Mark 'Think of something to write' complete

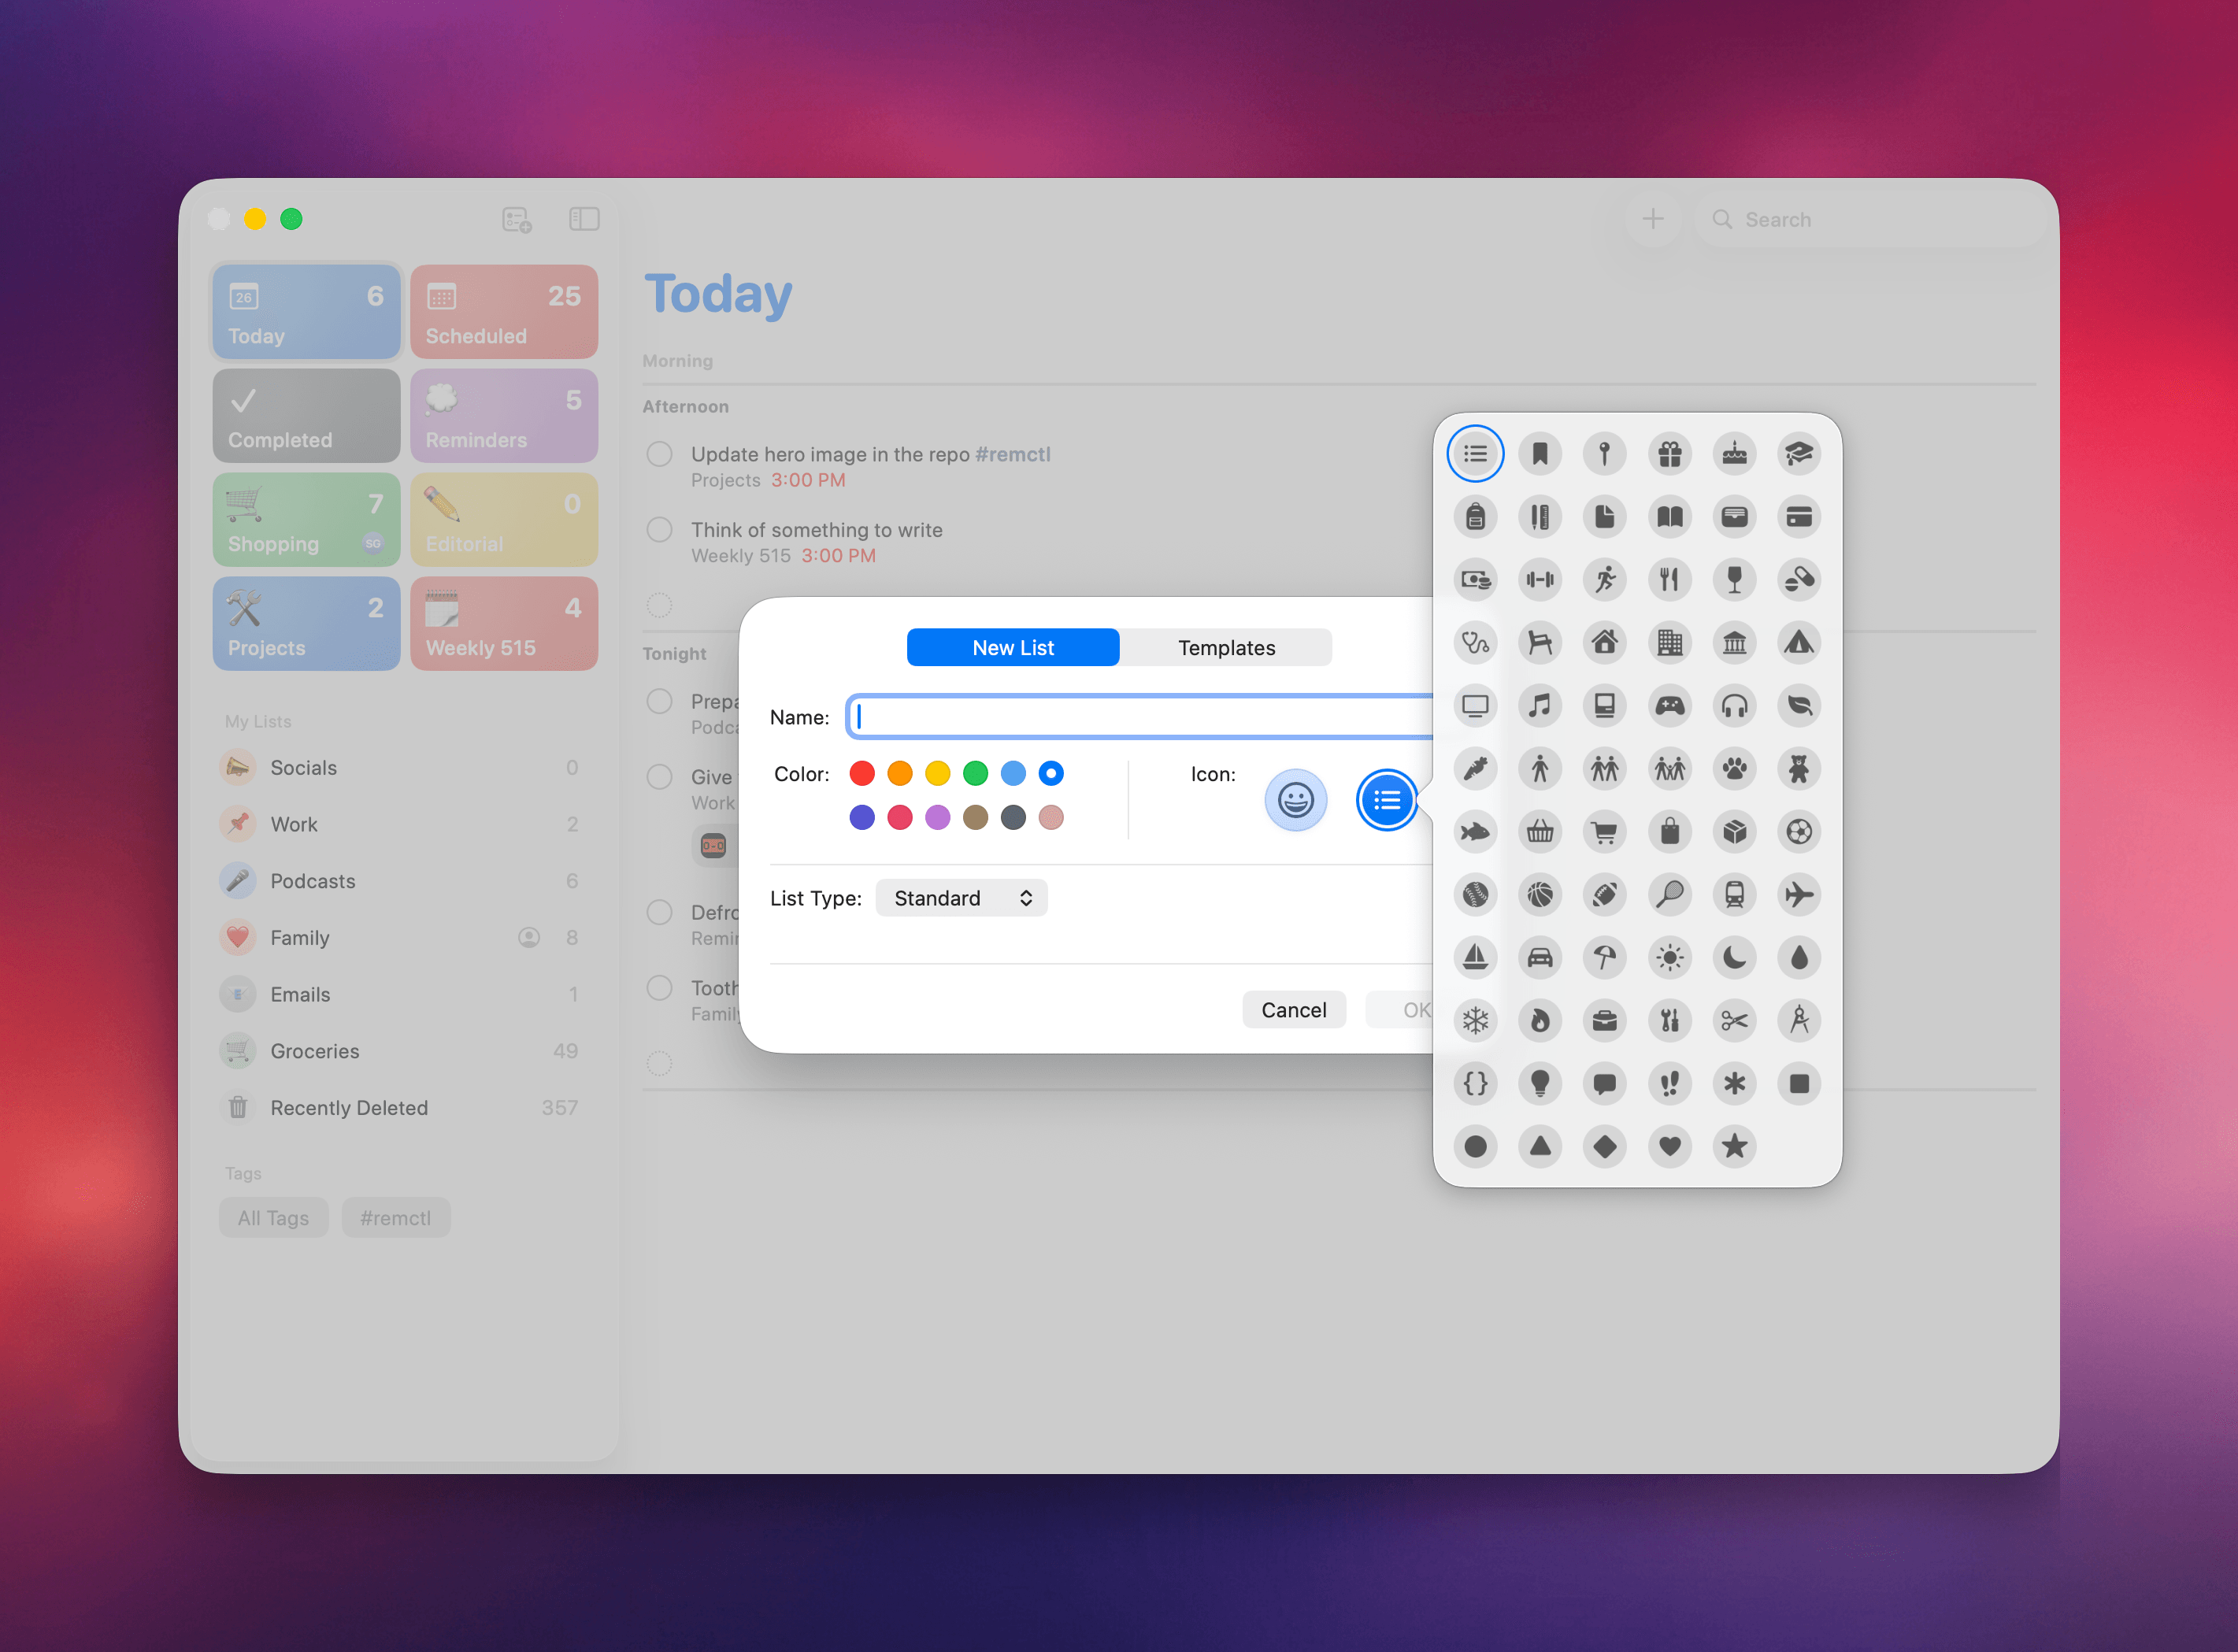[x=659, y=530]
